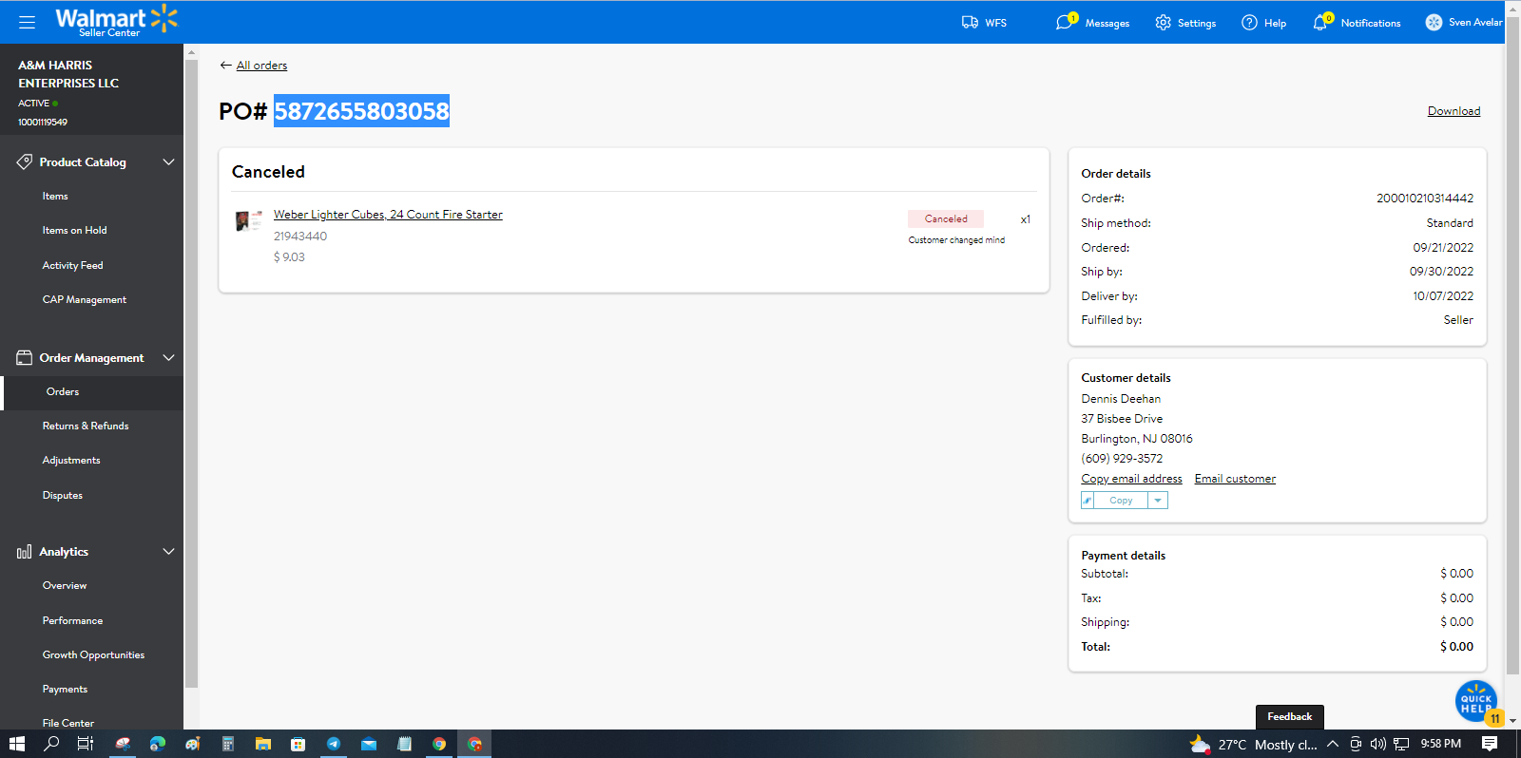Collapse the Product Catalog section chevron
Screen dimensions: 1521x758
click(168, 162)
